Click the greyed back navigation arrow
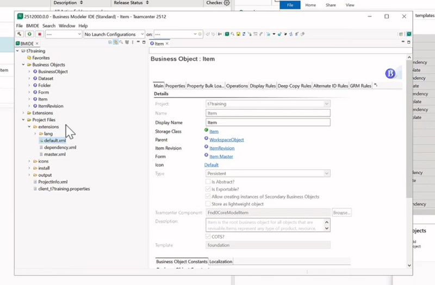 pyautogui.click(x=208, y=34)
